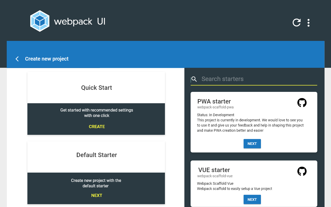Screen dimensions: 331x207
Task: Click CREATE in Quick Start card
Action: point(97,127)
